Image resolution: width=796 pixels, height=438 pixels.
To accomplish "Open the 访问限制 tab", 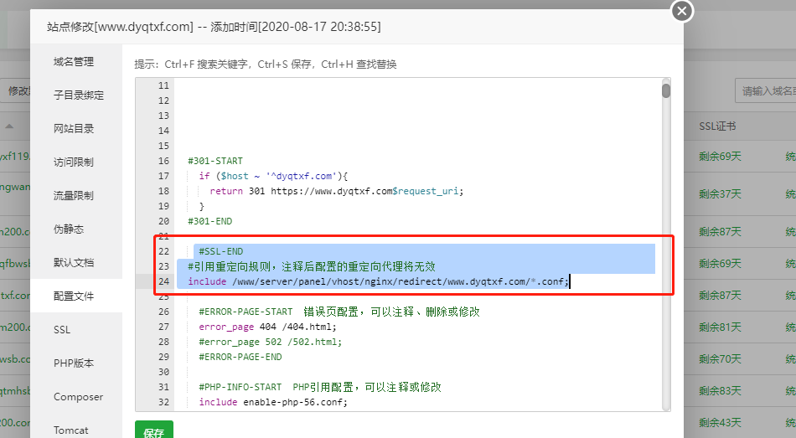I will [x=74, y=162].
